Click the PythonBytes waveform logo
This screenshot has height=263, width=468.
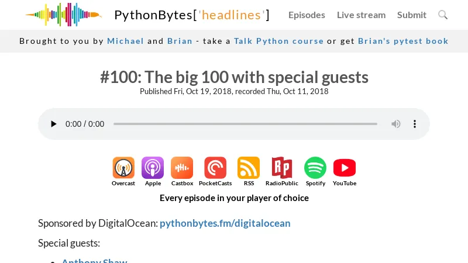tap(64, 15)
